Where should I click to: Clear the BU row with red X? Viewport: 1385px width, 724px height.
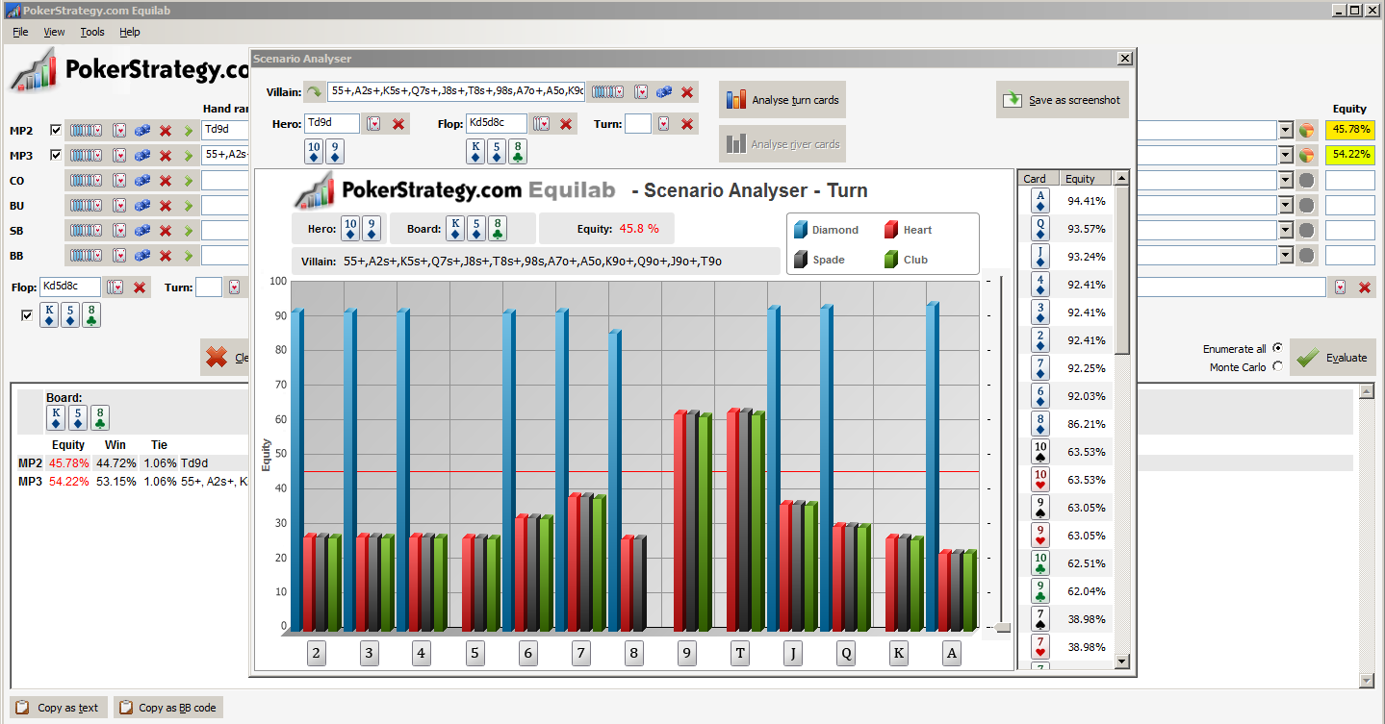click(166, 205)
